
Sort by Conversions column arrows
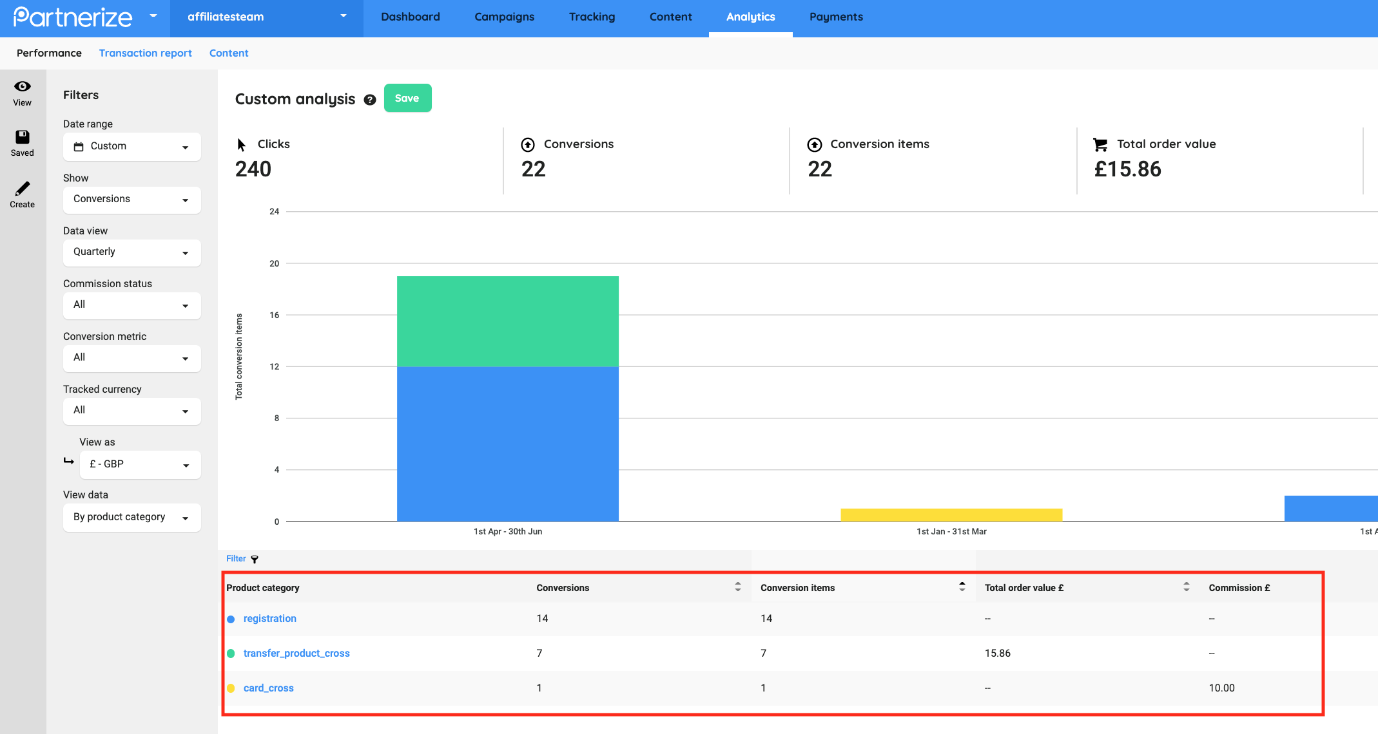click(x=738, y=587)
